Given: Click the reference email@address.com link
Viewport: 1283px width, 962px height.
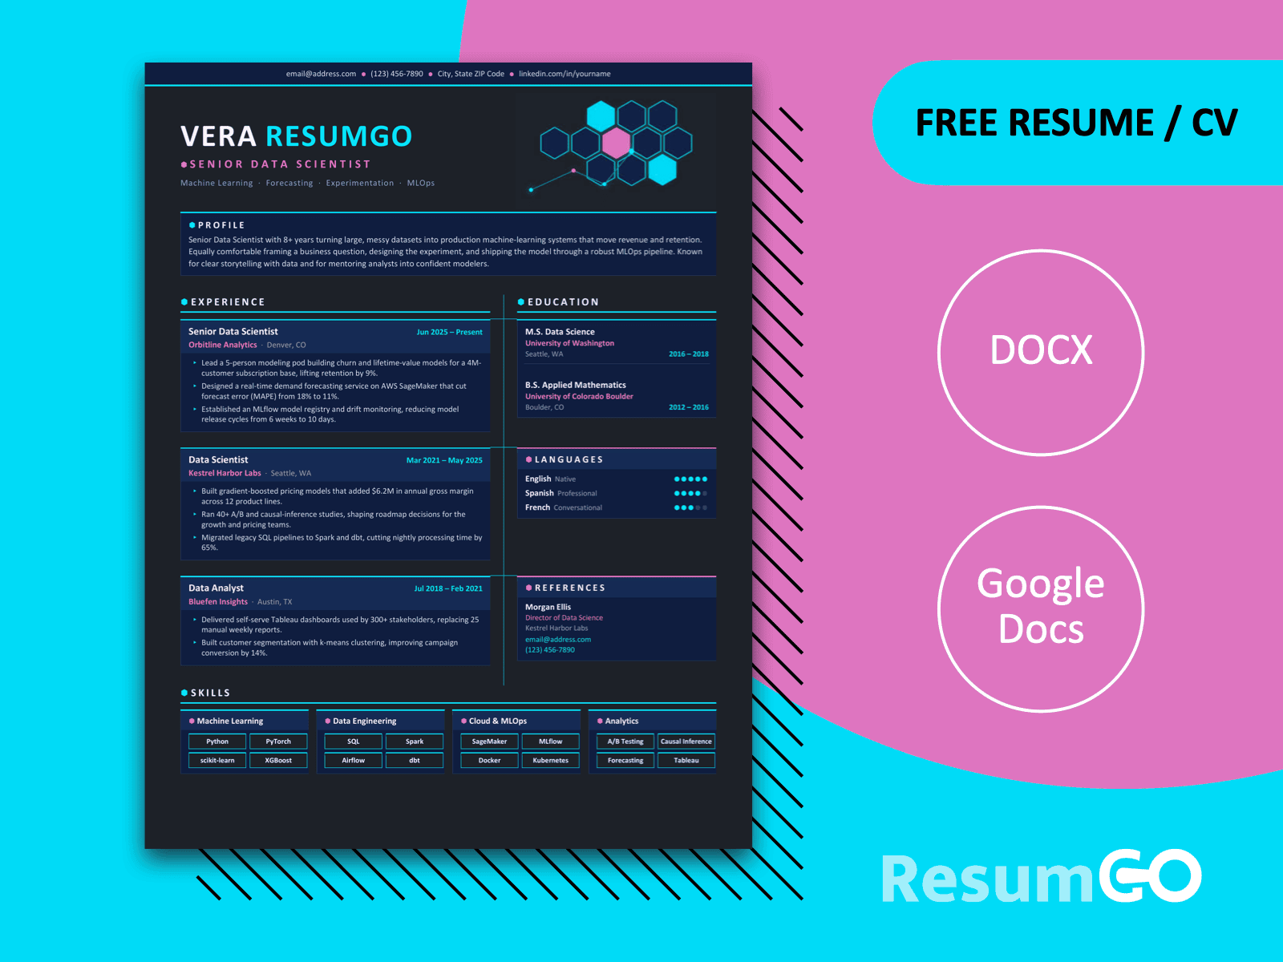Looking at the screenshot, I should pos(558,640).
